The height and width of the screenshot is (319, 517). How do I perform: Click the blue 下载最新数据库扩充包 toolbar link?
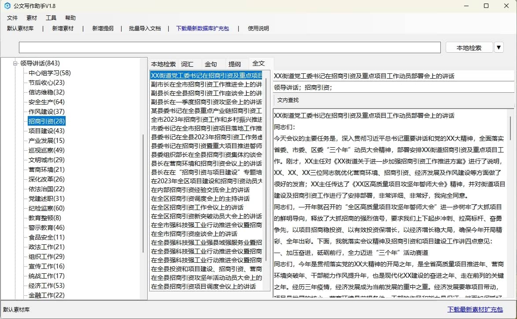coord(202,29)
